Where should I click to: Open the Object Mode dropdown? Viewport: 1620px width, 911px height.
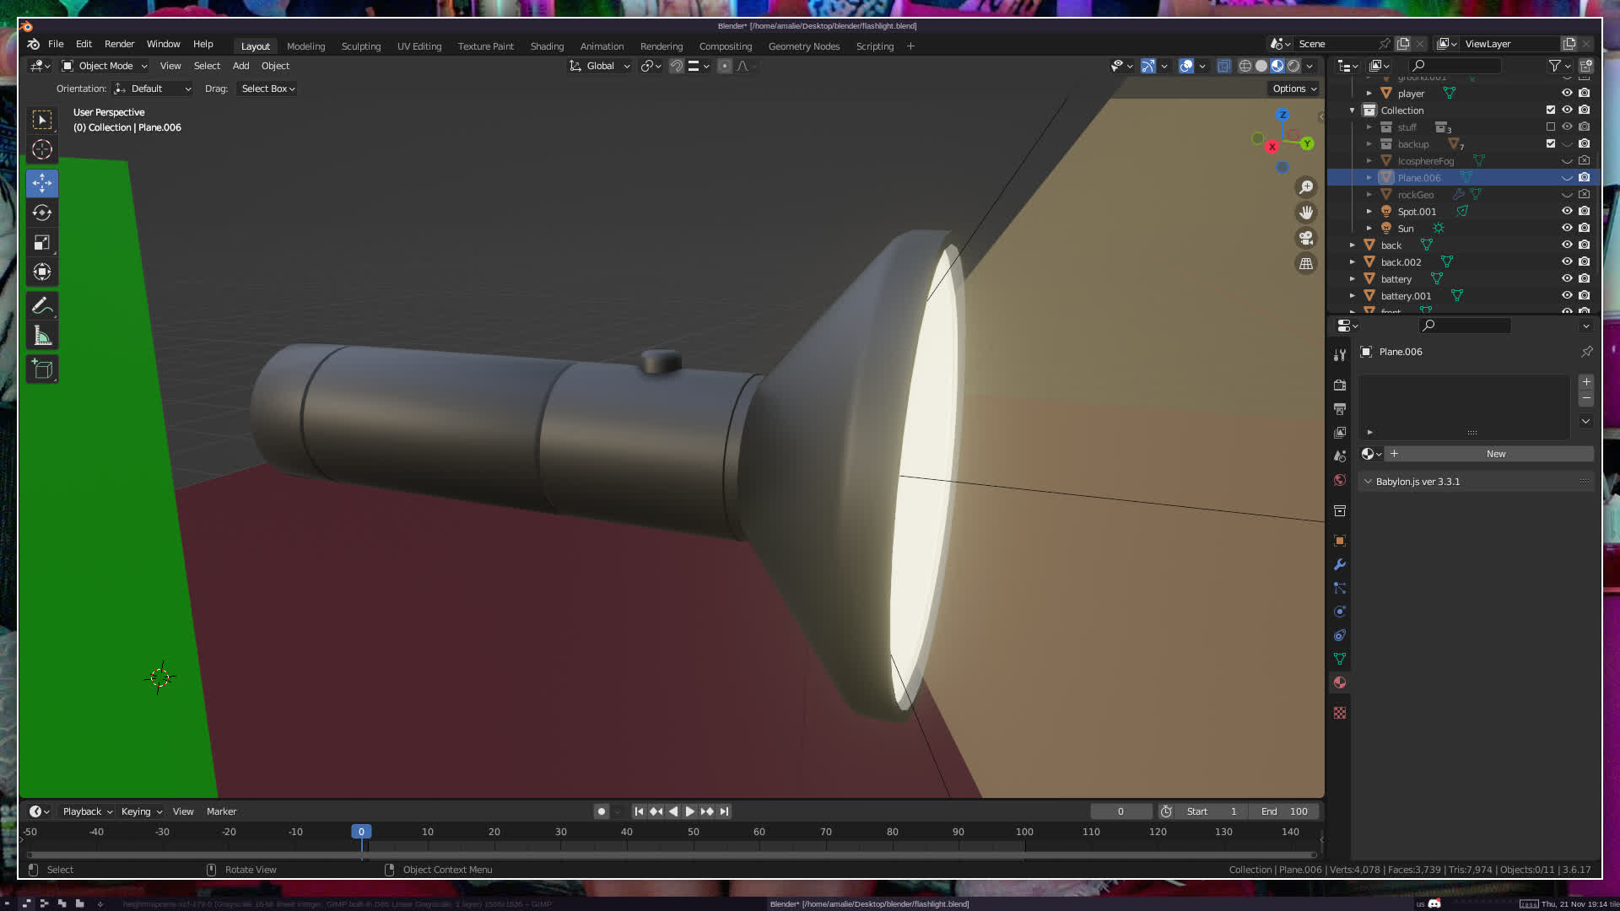[105, 66]
